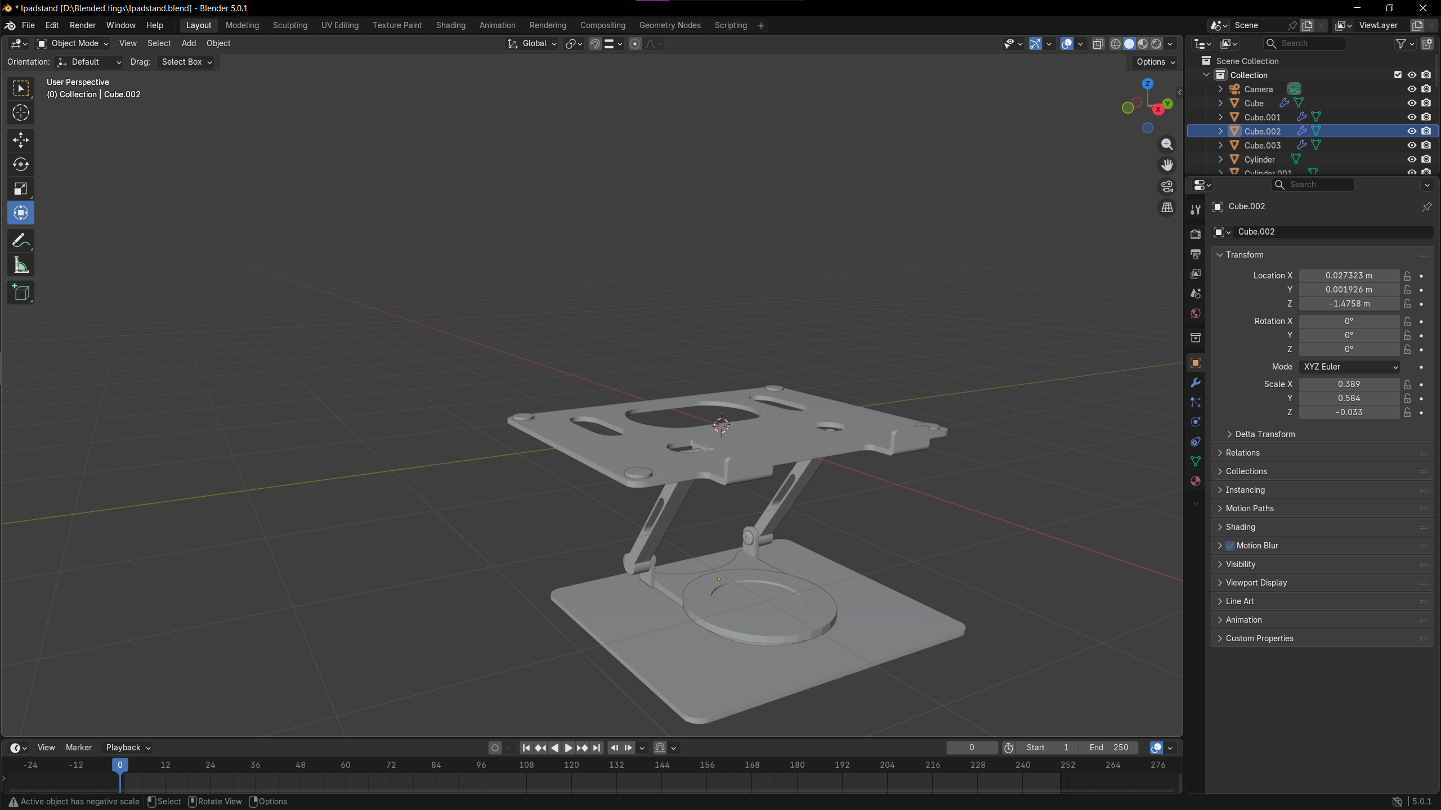Select the Add Cube tool
The width and height of the screenshot is (1441, 810).
pyautogui.click(x=21, y=292)
